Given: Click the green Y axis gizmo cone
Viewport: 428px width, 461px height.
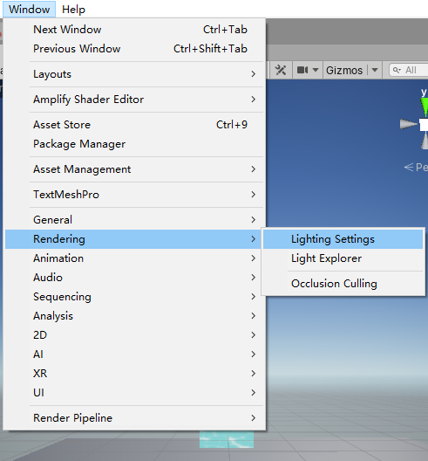Looking at the screenshot, I should click(425, 107).
